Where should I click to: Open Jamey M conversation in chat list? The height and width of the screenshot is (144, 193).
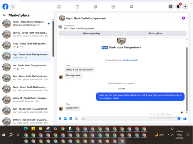26,99
